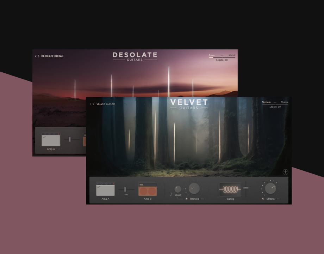Click the Amp A amplifier icon in Velvet Guitars

(x=106, y=188)
